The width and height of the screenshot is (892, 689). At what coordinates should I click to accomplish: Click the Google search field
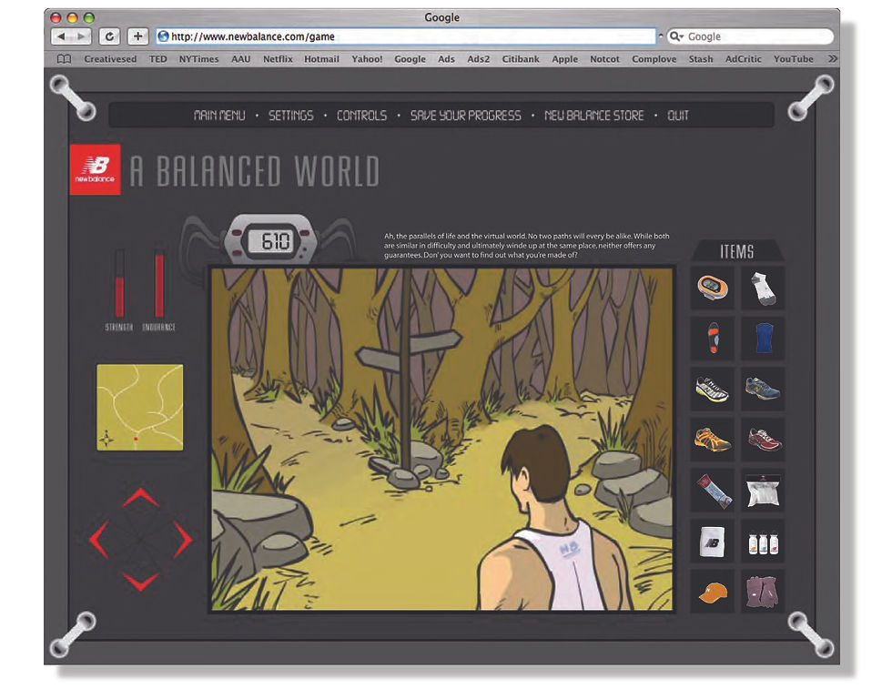(x=750, y=36)
